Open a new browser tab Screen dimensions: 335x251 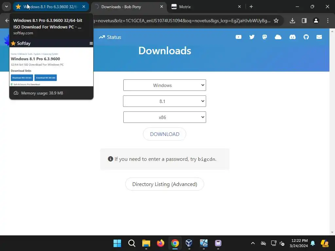pos(251,7)
